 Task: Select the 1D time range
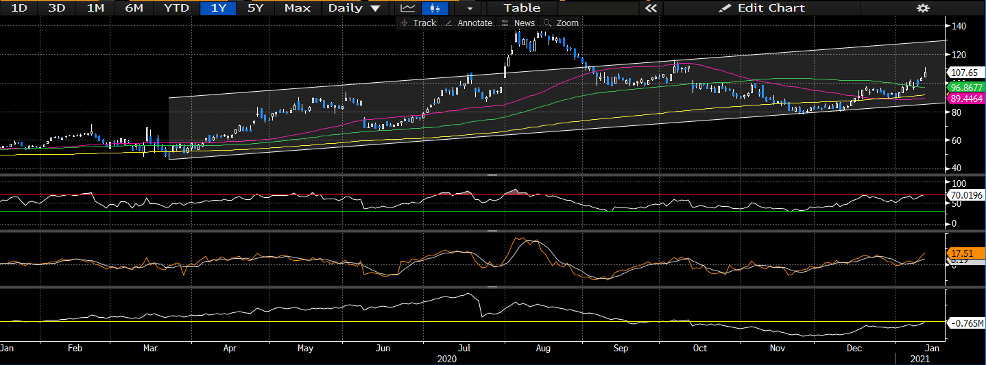pos(20,8)
